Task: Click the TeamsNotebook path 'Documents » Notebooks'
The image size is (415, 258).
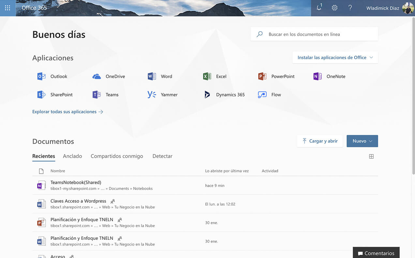Action: click(131, 188)
